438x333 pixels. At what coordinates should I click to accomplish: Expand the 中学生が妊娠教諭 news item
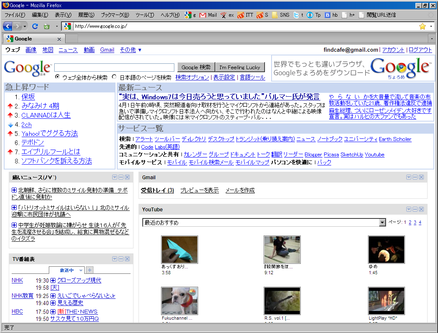point(14,225)
